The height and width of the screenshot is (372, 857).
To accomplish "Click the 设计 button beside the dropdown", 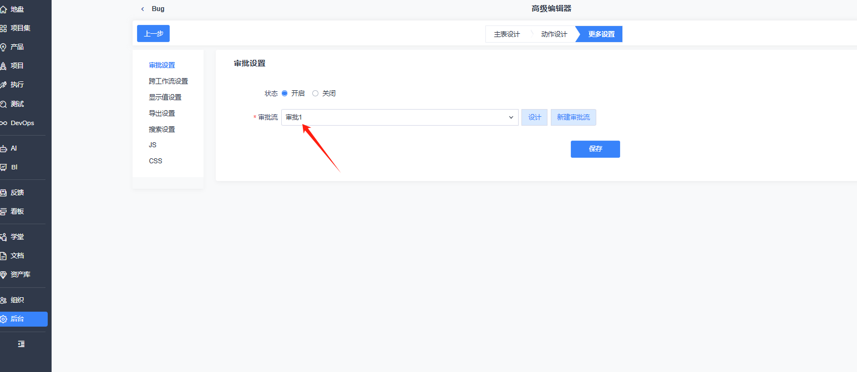I will click(534, 117).
